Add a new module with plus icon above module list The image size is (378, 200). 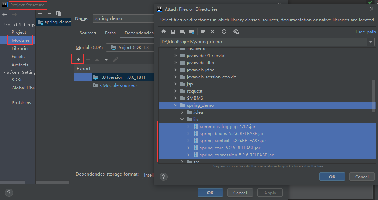[x=40, y=14]
